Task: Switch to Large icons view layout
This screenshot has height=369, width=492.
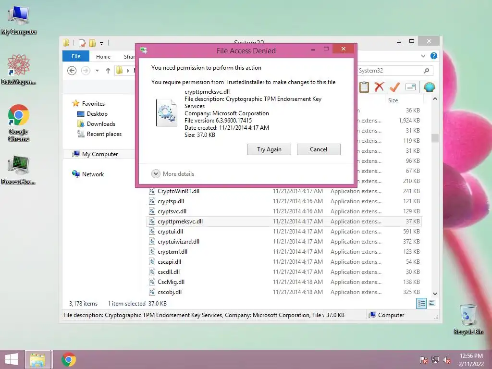Action: tap(432, 304)
